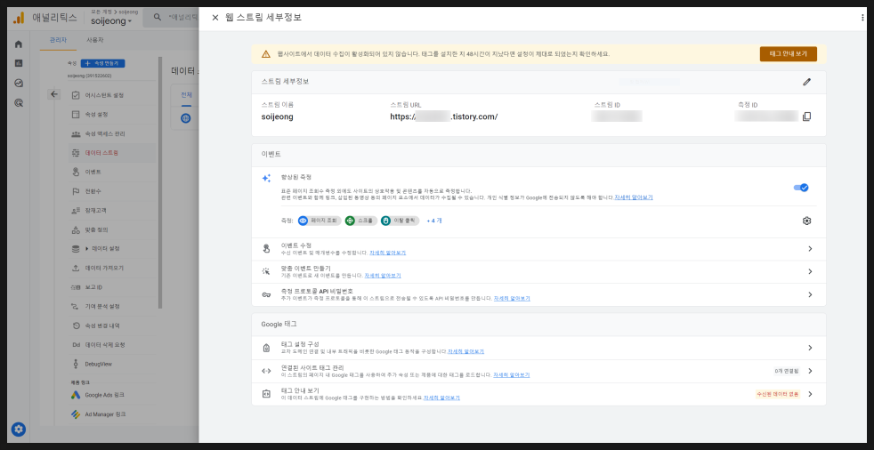Viewport: 874px width, 450px height.
Task: Expand the 태그 설정 구성 row
Action: point(809,348)
